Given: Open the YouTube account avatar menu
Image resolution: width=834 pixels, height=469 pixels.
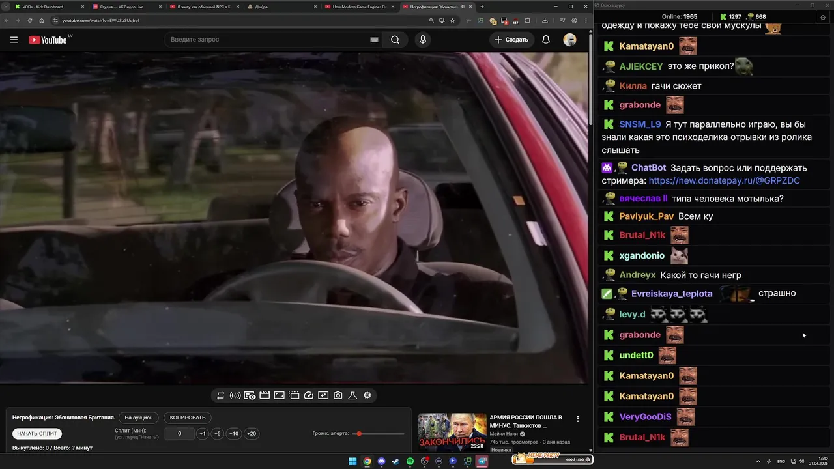Looking at the screenshot, I should pos(569,40).
